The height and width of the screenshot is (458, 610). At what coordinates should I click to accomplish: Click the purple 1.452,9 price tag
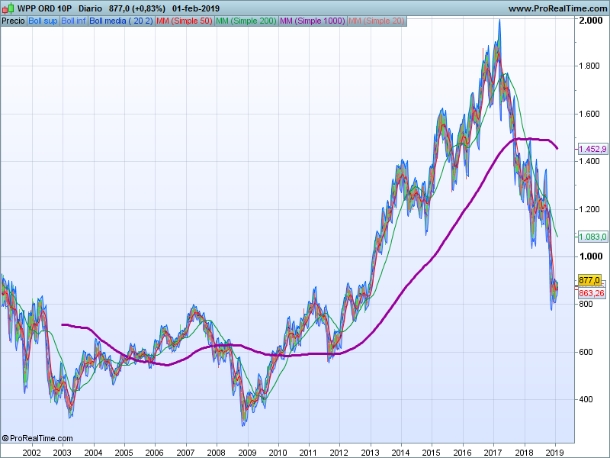(592, 149)
